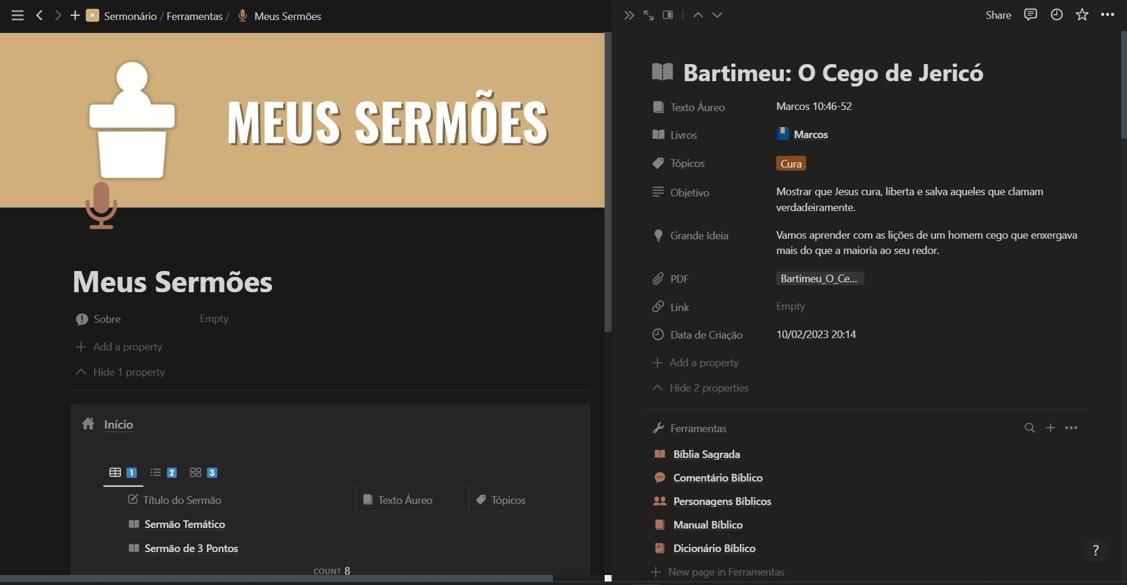This screenshot has width=1127, height=585.
Task: Go back with the left arrow
Action: point(39,16)
